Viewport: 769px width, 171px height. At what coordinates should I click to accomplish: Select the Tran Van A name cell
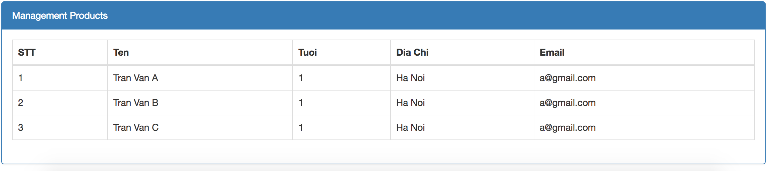pos(135,78)
